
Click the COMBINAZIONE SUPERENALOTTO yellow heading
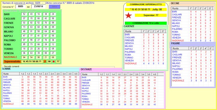click(x=146, y=5)
